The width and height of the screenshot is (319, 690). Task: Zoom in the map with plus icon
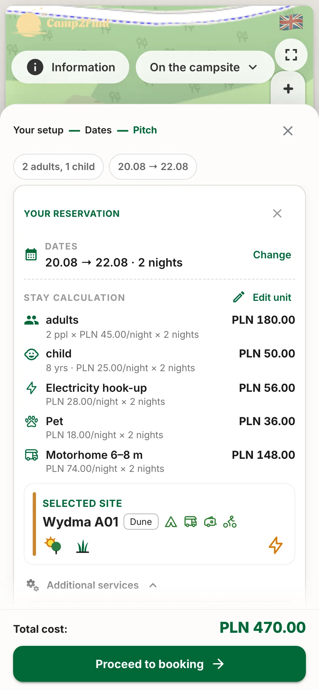[288, 89]
